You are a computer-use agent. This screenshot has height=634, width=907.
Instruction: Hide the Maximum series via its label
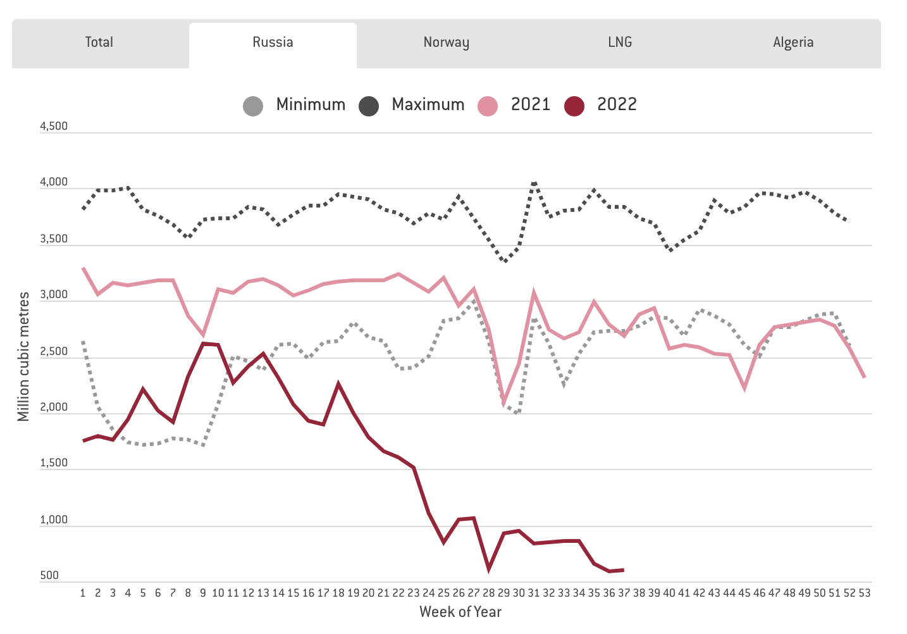point(428,105)
